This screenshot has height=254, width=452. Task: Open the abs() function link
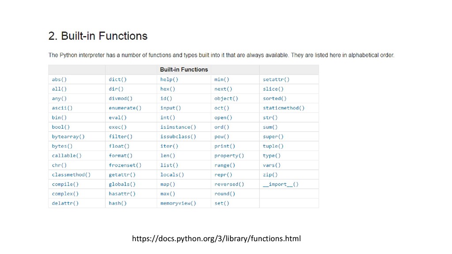point(59,79)
